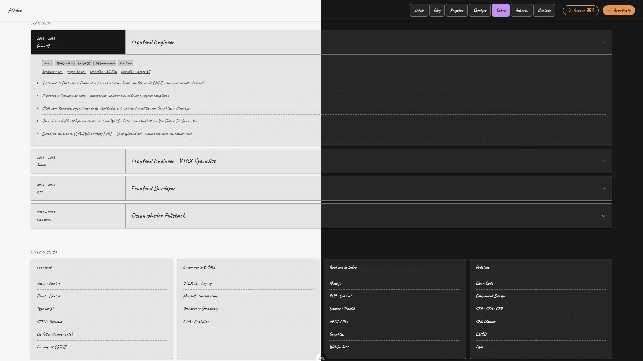This screenshot has height=361, width=643.
Task: Open the Buscar ⌘K search button
Action: tap(581, 10)
